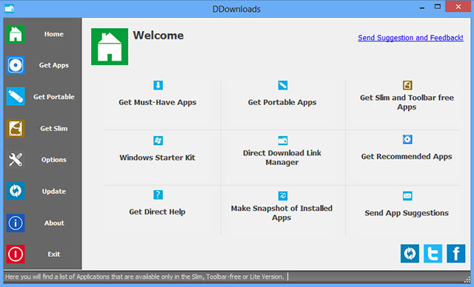Click the USB icon above Get Portable Apps
This screenshot has width=474, height=287.
[283, 85]
